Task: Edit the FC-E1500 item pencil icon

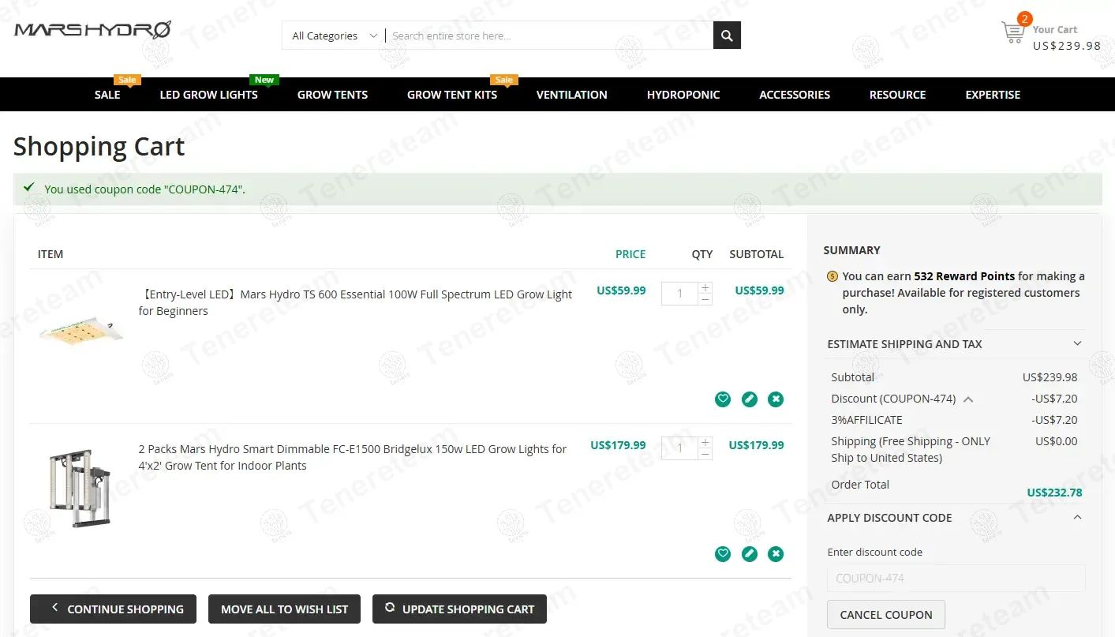Action: pos(750,554)
